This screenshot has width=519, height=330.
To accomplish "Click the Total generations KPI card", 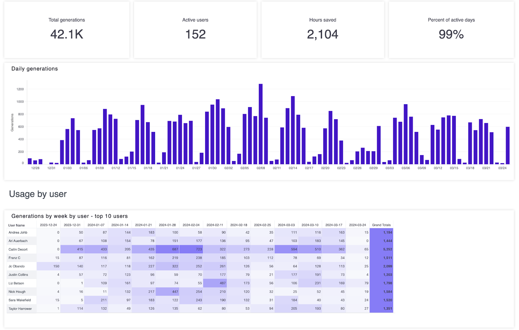I will pos(66,29).
